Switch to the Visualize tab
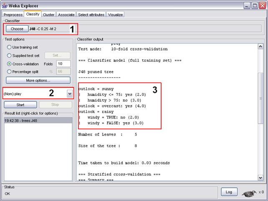Image resolution: width=268 pixels, height=201 pixels. 115,15
